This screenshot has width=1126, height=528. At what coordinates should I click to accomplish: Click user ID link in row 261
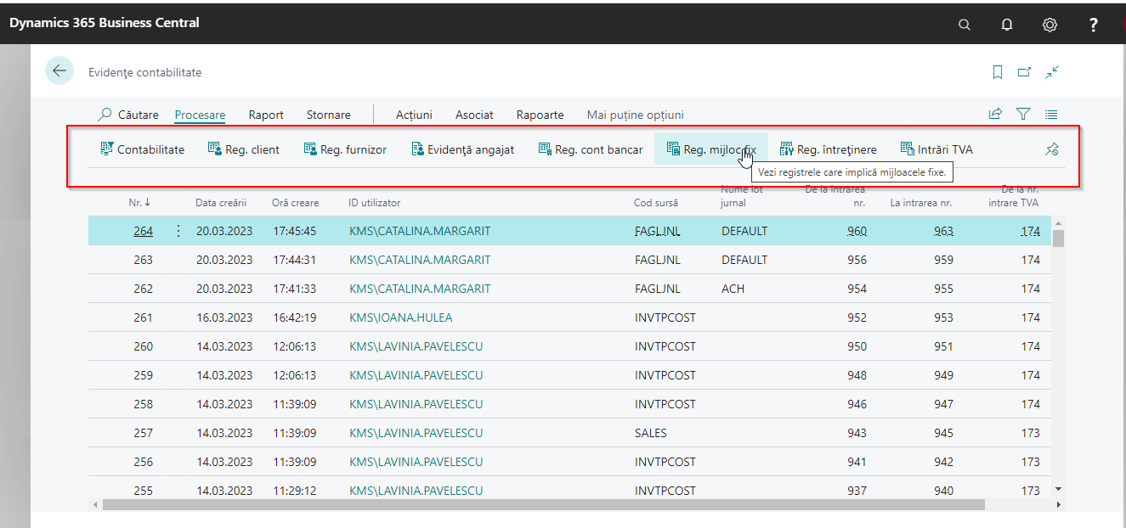click(400, 317)
